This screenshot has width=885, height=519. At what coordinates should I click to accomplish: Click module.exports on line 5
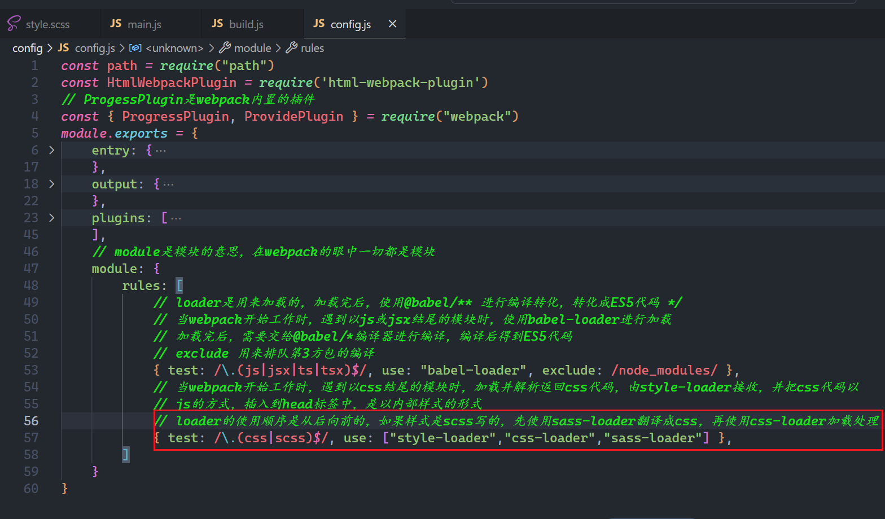114,133
